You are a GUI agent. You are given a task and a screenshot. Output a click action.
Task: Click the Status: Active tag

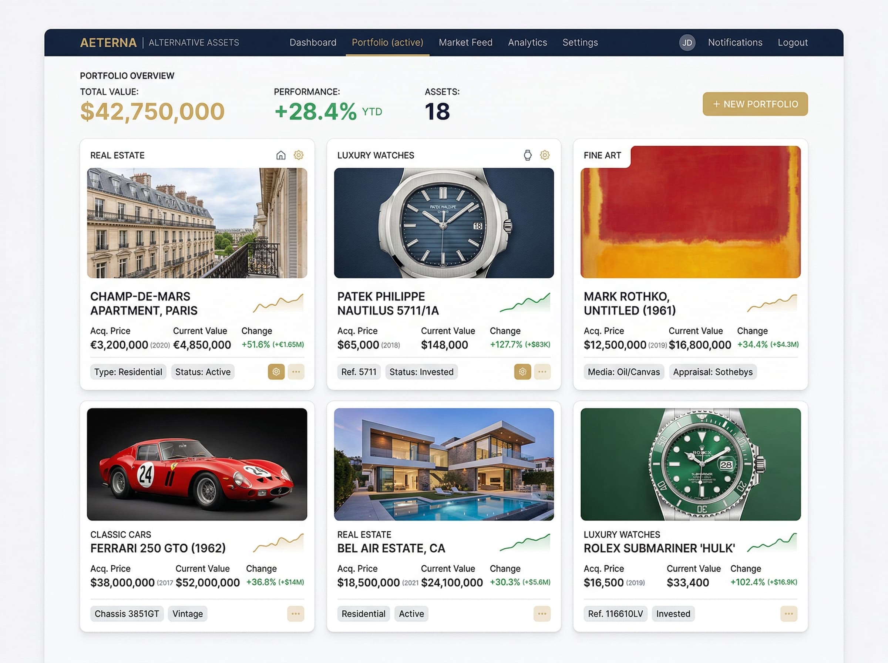point(203,371)
